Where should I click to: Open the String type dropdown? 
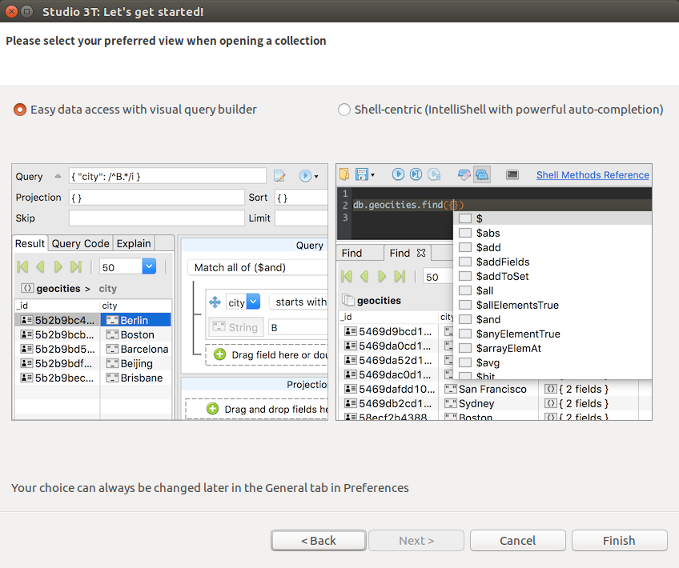[236, 327]
